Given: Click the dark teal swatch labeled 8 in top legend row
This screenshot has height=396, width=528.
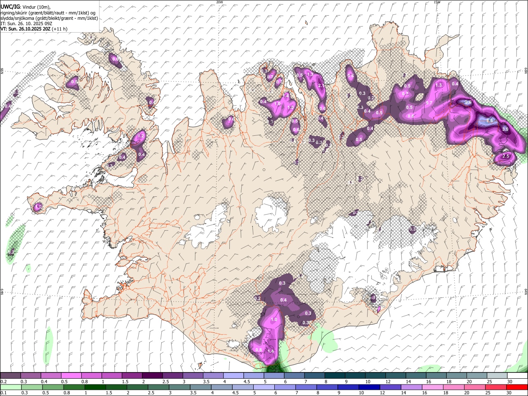Looking at the screenshot, I should pos(335,375).
